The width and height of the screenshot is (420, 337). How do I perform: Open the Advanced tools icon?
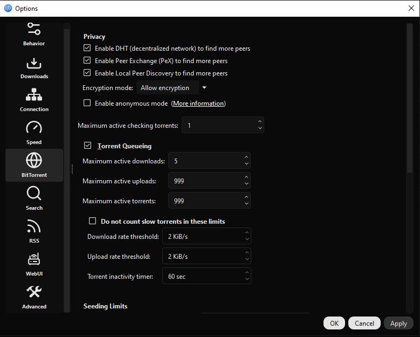tap(34, 292)
